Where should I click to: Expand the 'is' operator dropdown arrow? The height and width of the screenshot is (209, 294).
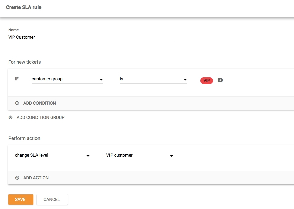[185, 80]
